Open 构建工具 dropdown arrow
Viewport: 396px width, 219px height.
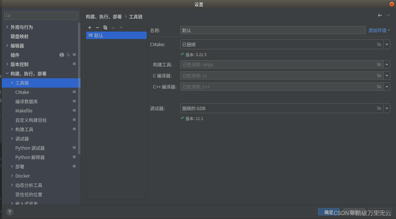pos(387,64)
